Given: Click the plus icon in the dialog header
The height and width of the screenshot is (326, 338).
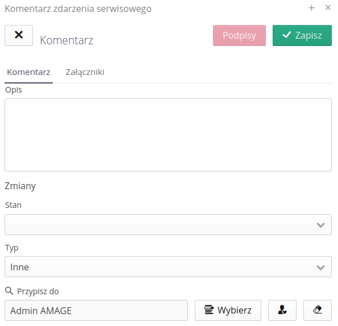Looking at the screenshot, I should pos(311,8).
